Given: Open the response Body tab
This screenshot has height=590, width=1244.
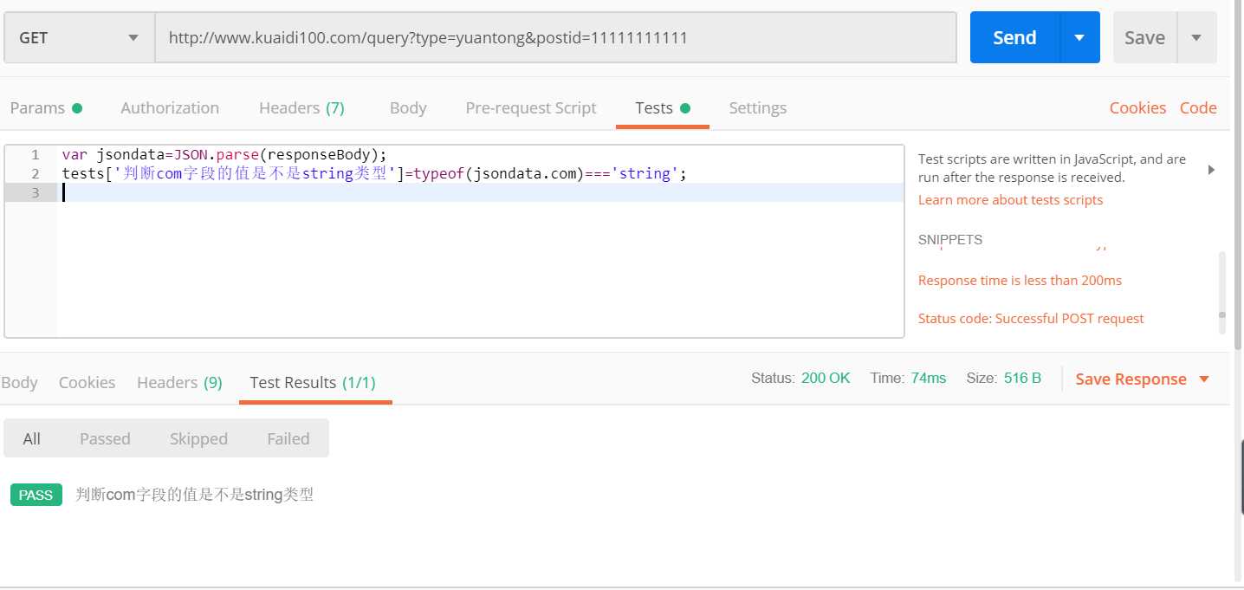Looking at the screenshot, I should point(19,383).
